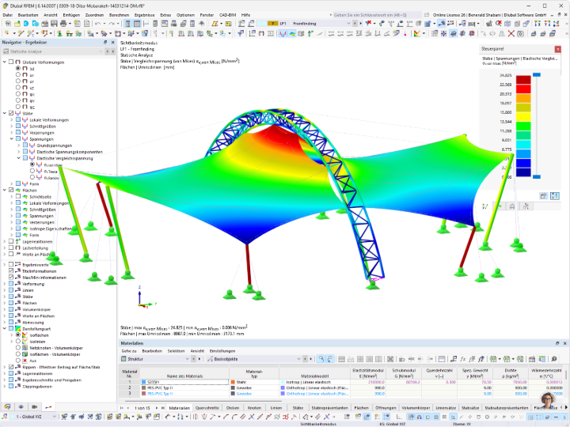Click the Navigator display eye tab icon
The height and width of the screenshot is (427, 570).
pos(21,406)
